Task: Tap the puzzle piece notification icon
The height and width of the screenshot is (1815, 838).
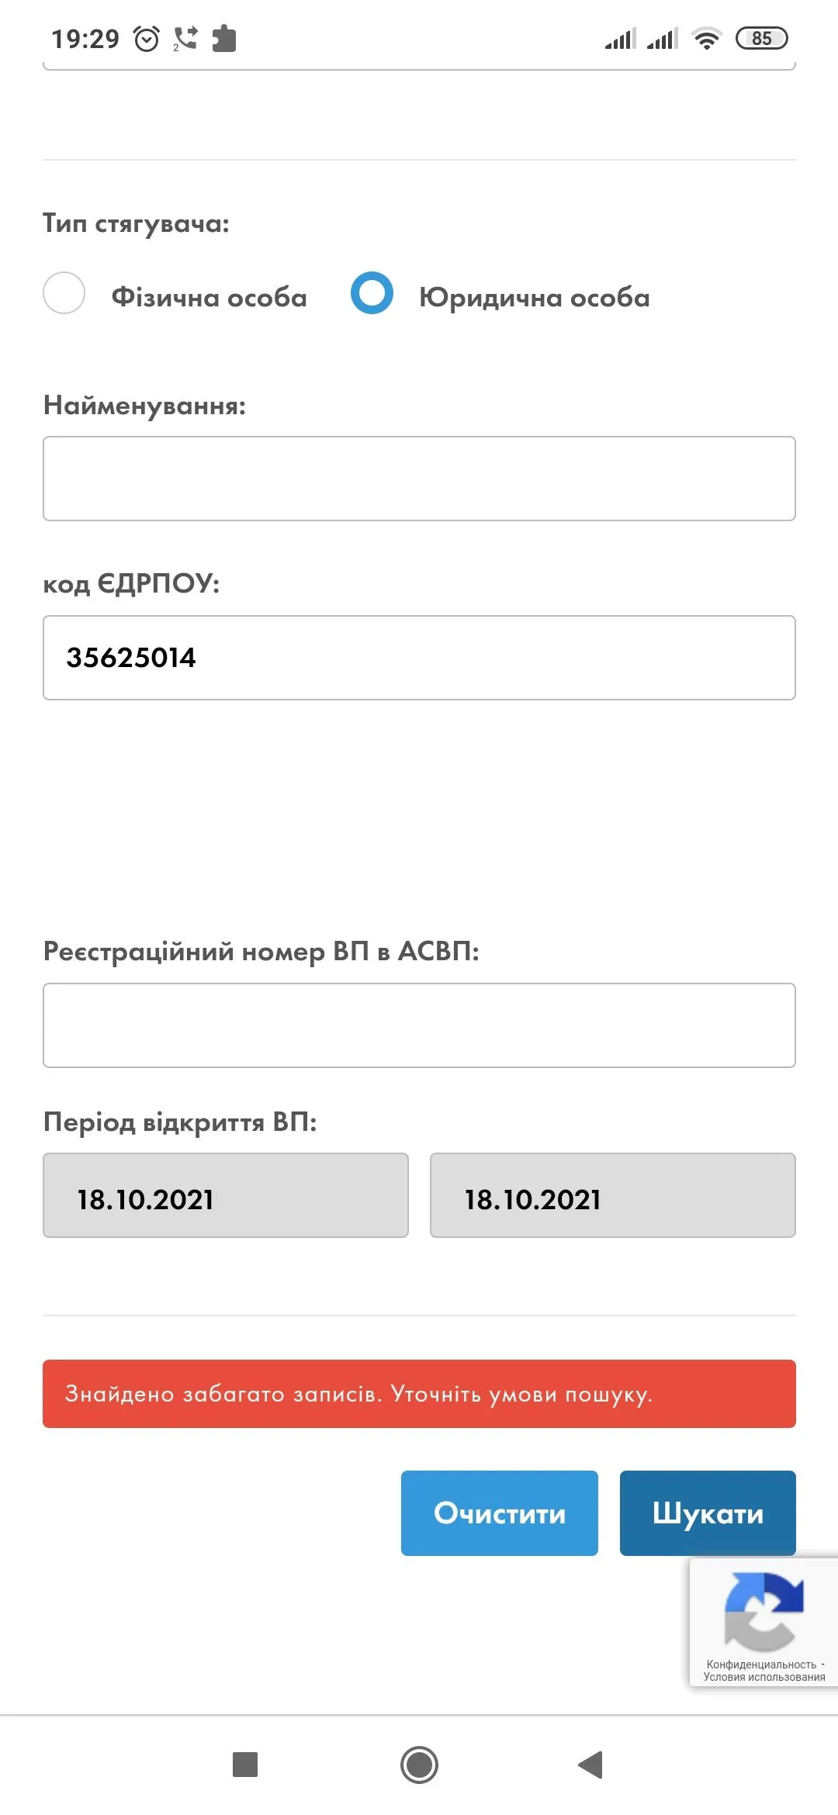Action: (223, 38)
